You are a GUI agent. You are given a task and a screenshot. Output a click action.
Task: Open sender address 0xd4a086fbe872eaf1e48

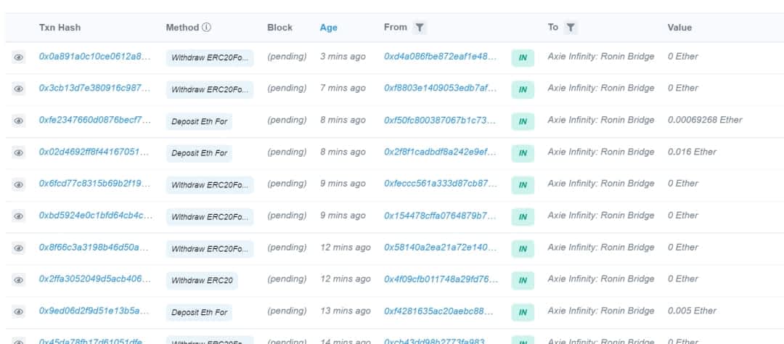click(x=440, y=57)
